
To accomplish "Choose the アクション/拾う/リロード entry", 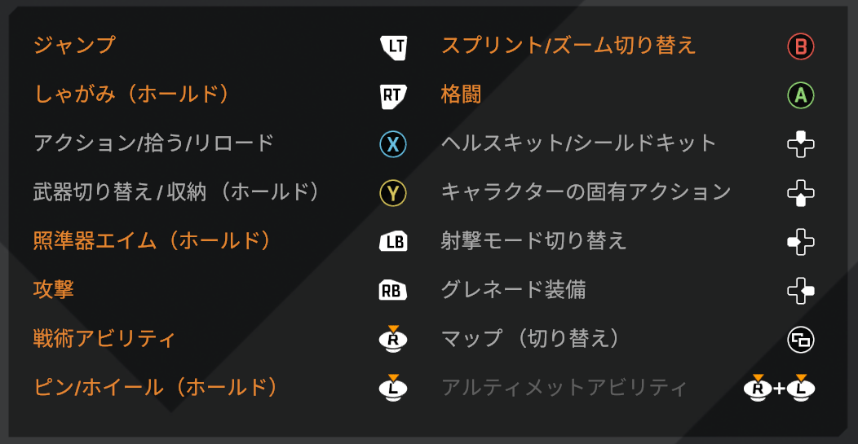I will pos(153,143).
